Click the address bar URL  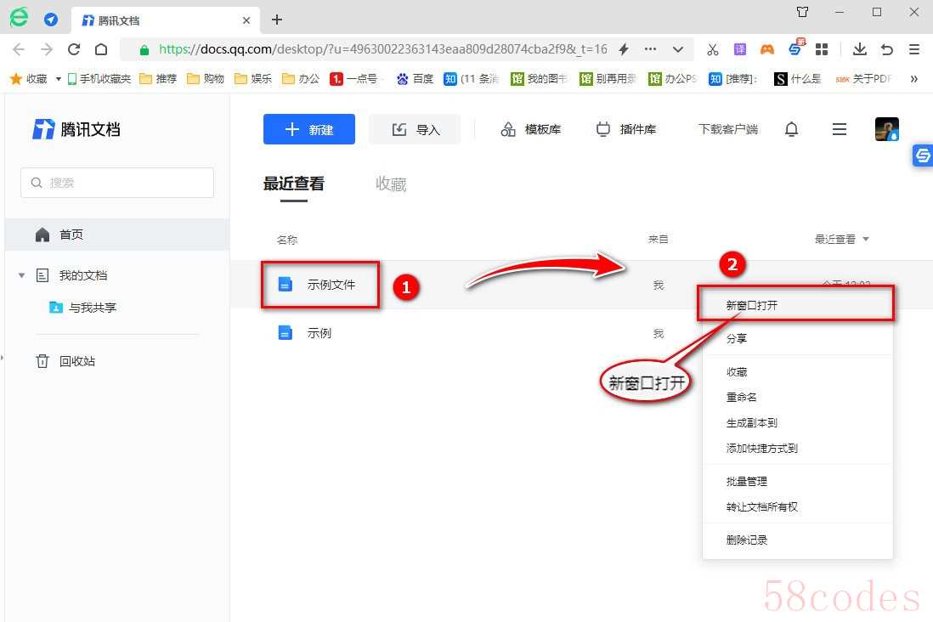(x=382, y=49)
